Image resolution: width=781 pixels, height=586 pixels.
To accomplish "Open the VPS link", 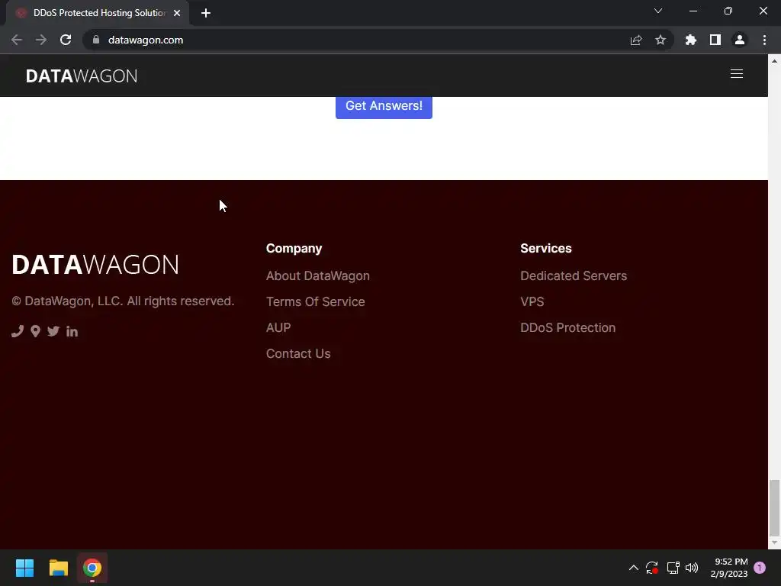I will point(532,301).
